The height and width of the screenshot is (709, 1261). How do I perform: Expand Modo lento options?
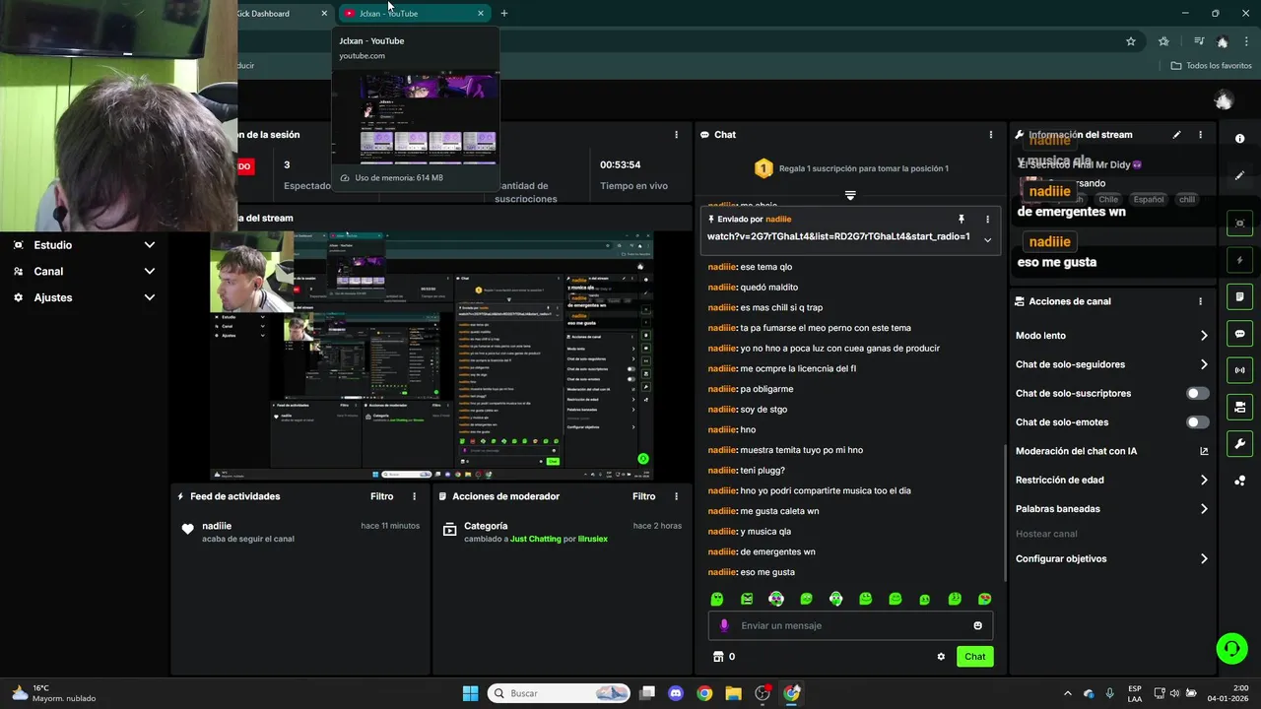click(1204, 336)
